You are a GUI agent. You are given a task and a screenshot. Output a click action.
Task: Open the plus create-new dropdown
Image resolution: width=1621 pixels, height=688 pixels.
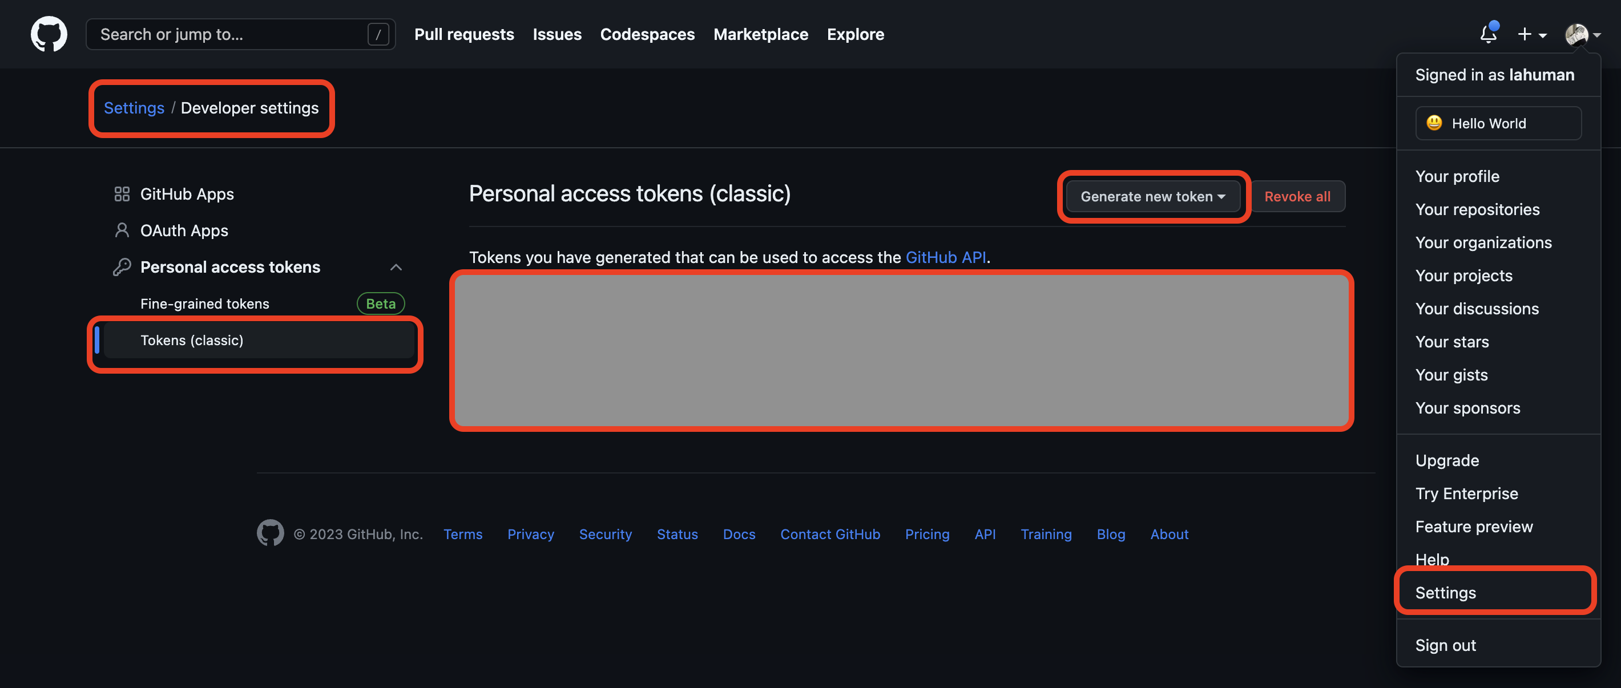point(1531,34)
